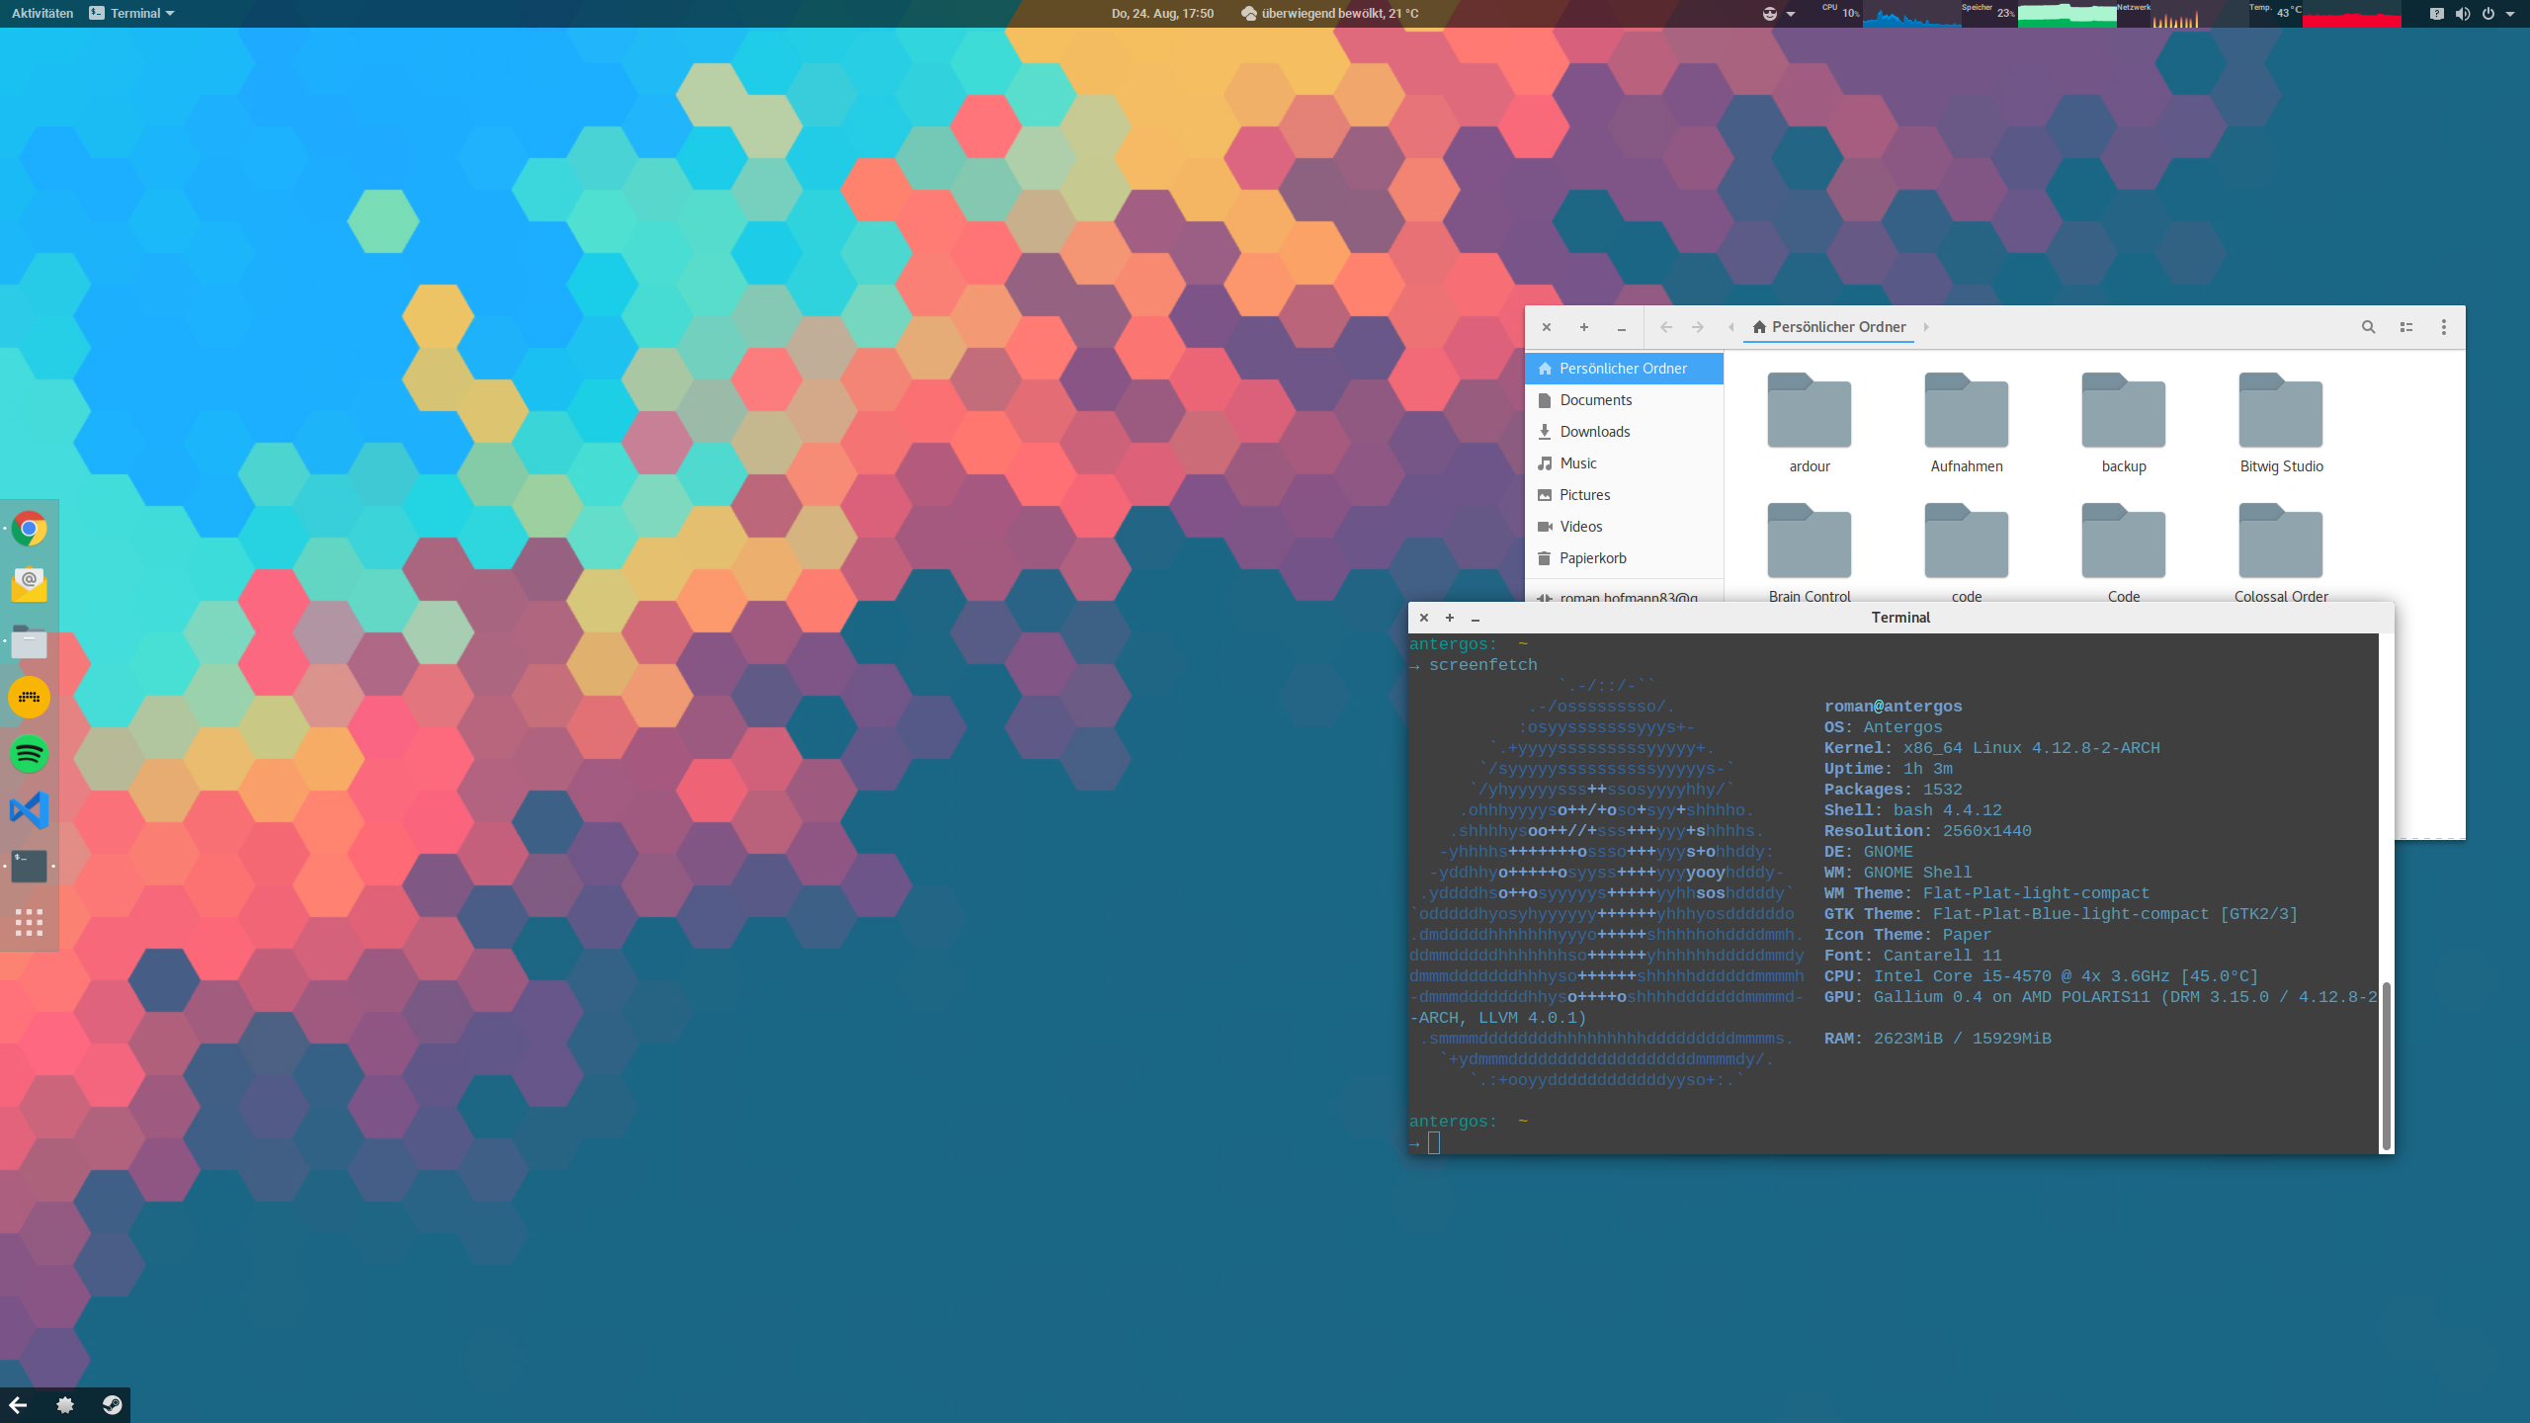Show all applications grid
Viewport: 2530px width, 1423px height.
pos(30,922)
